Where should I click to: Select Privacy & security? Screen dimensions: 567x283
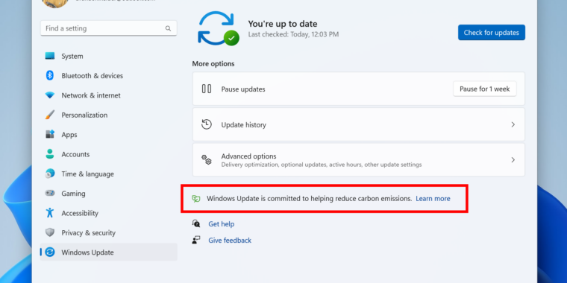pyautogui.click(x=108, y=232)
